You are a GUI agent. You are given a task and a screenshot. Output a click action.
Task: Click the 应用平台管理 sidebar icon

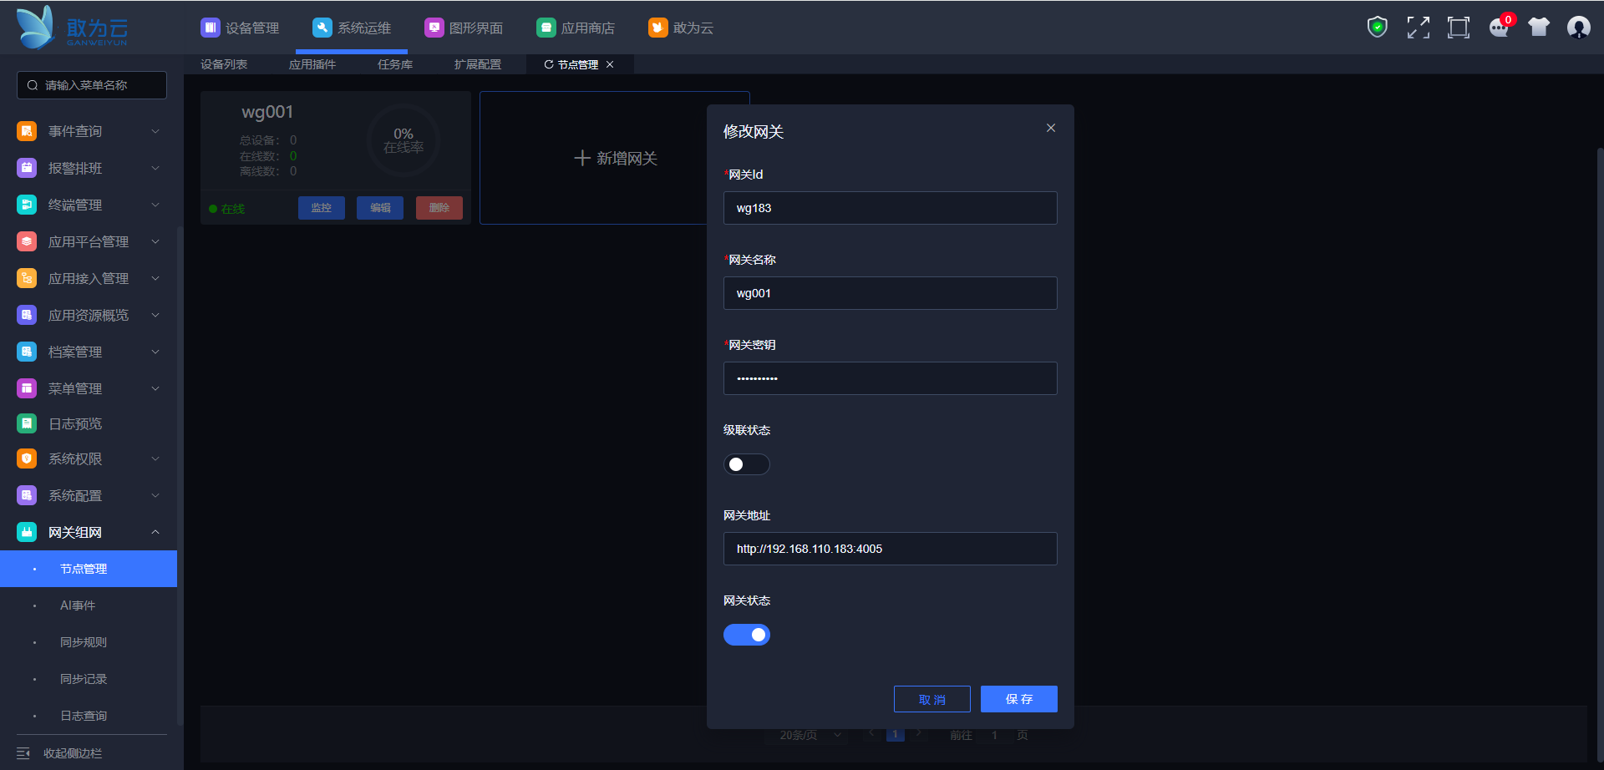click(x=27, y=241)
